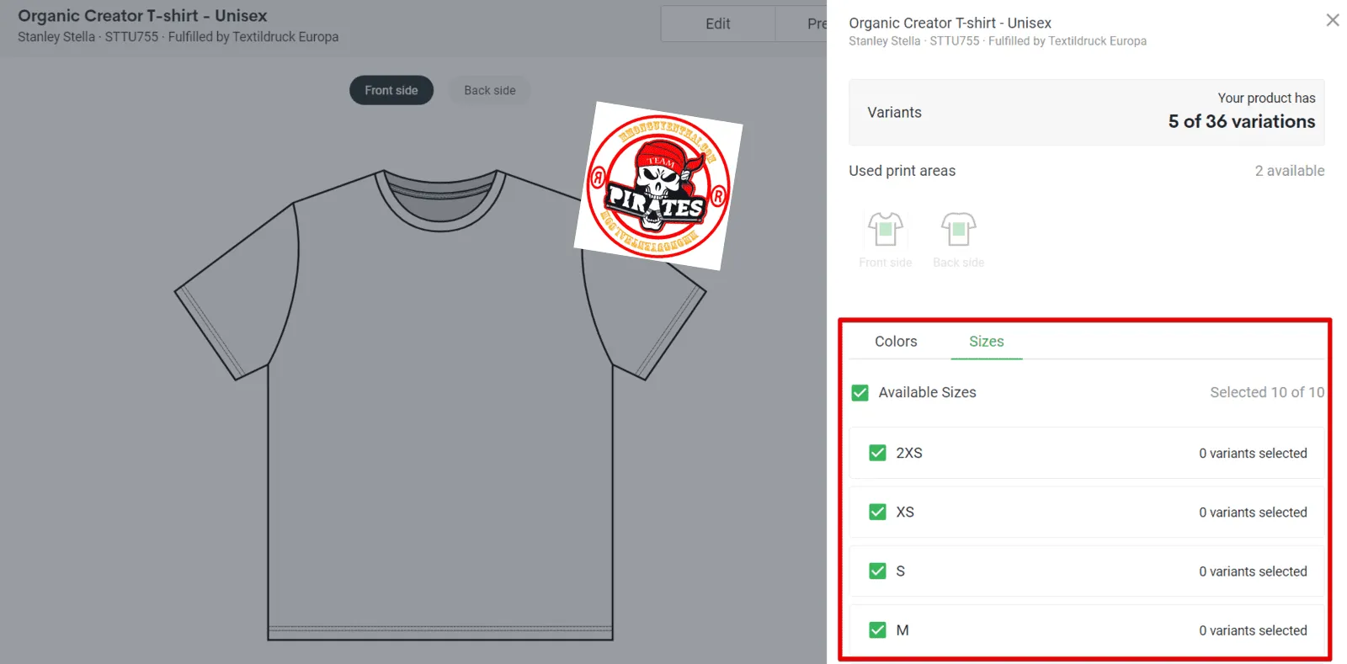1347x664 pixels.
Task: Click the T-shirt mockup on the canvas
Action: [440, 405]
